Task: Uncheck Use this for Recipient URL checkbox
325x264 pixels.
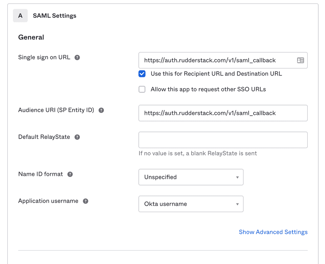Action: (142, 74)
